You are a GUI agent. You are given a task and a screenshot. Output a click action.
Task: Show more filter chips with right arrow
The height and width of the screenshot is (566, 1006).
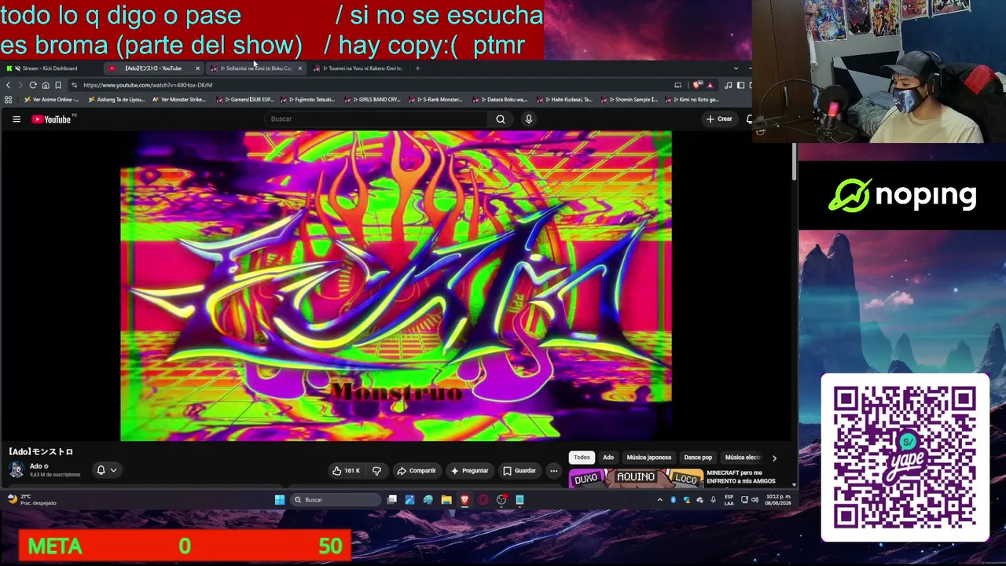(774, 458)
